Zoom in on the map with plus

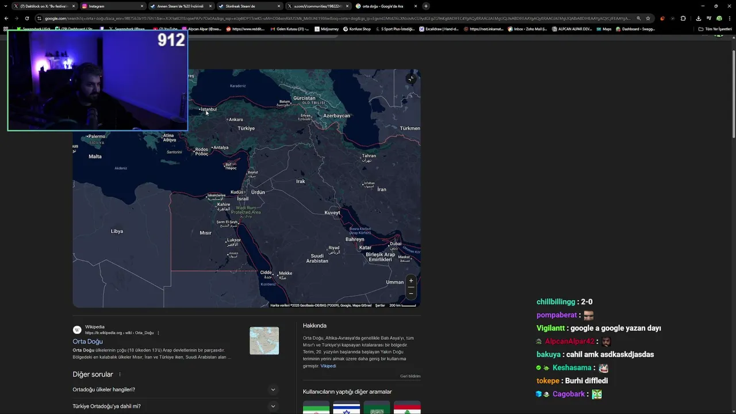click(411, 281)
